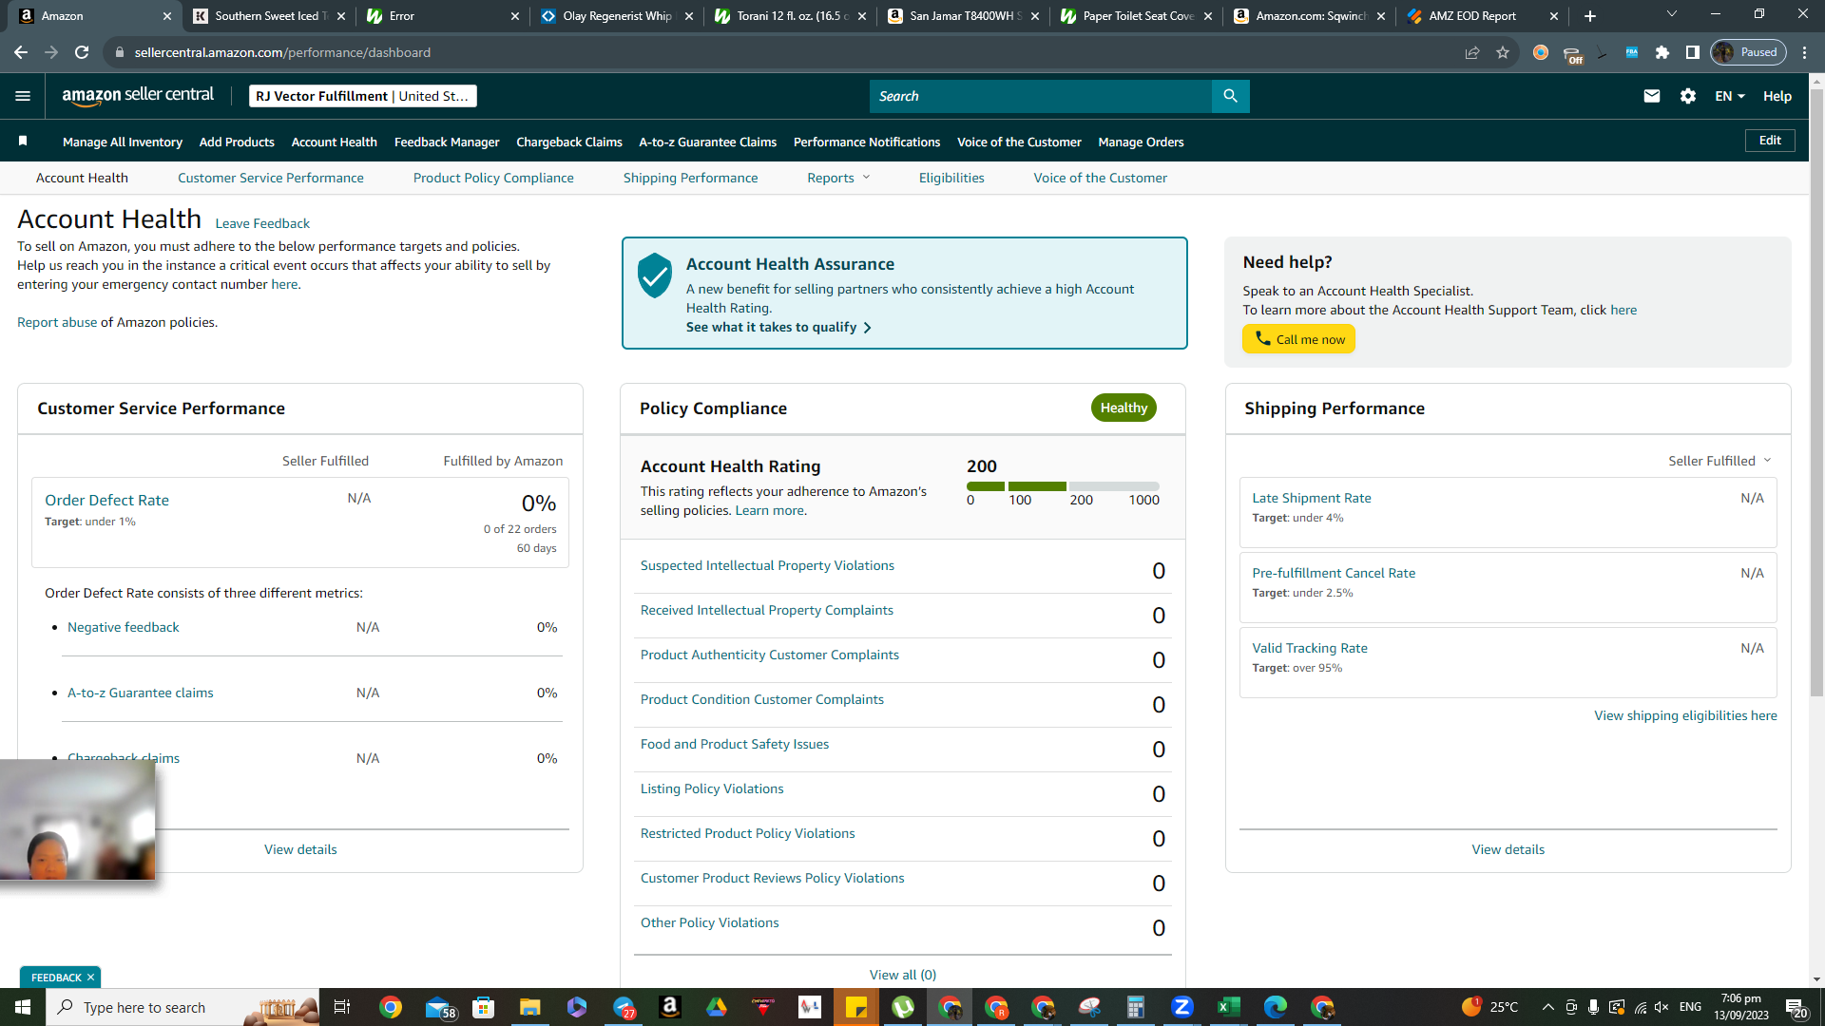This screenshot has height=1026, width=1825.
Task: Click View all (0) policy link
Action: pos(903,975)
